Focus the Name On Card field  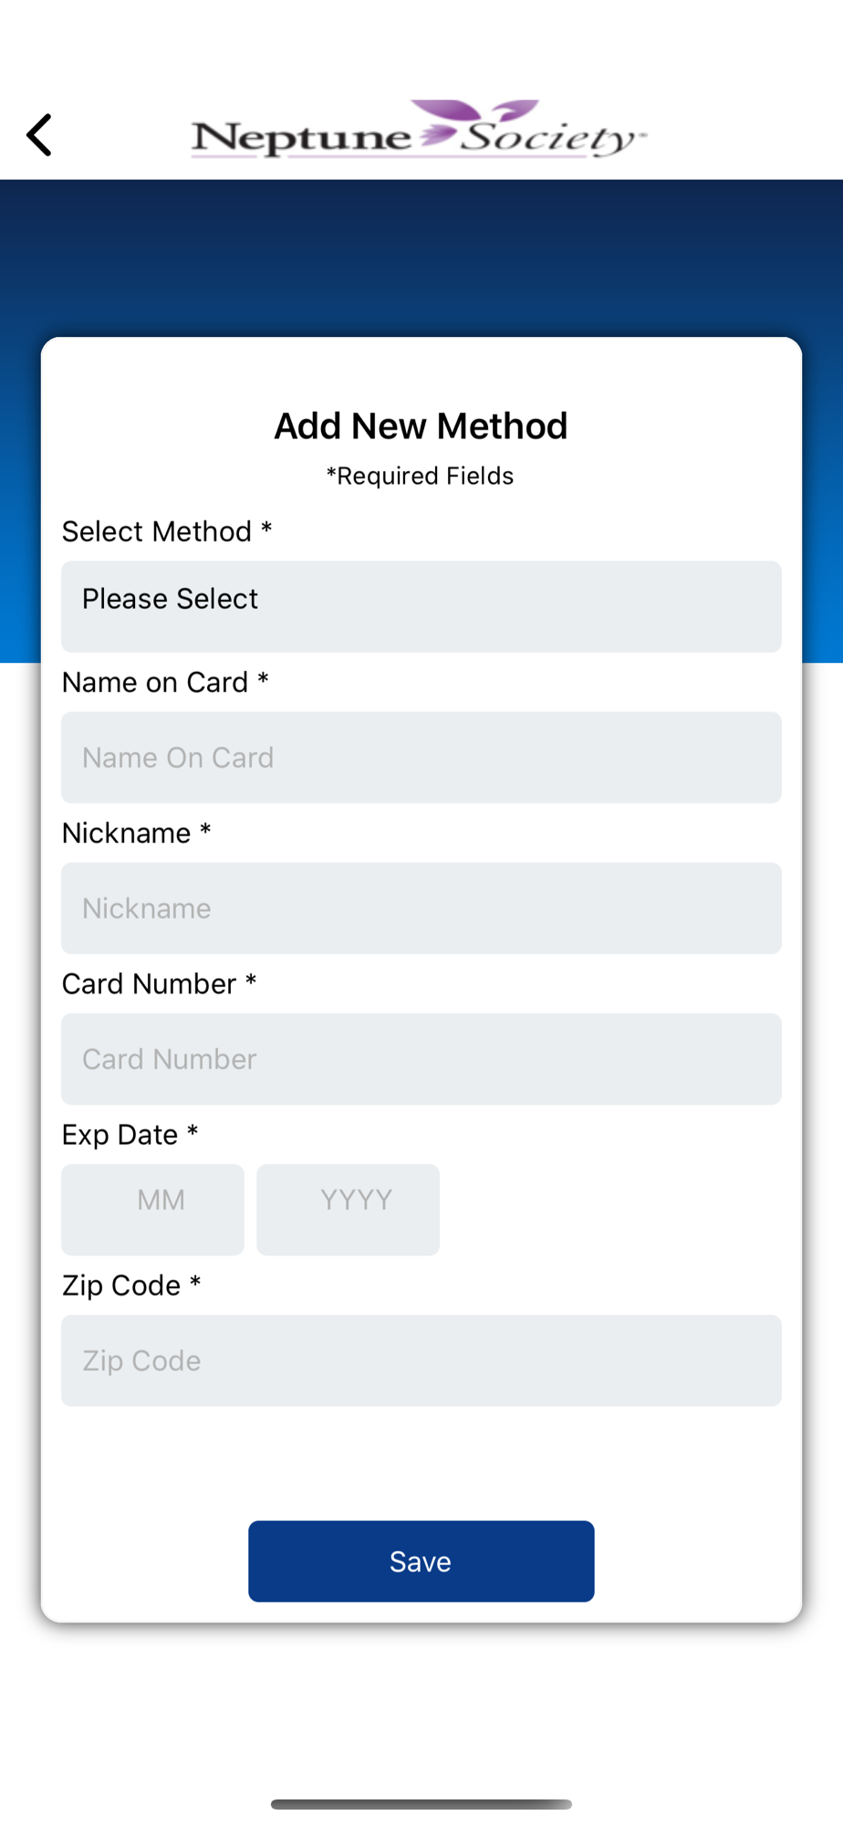[x=421, y=757]
